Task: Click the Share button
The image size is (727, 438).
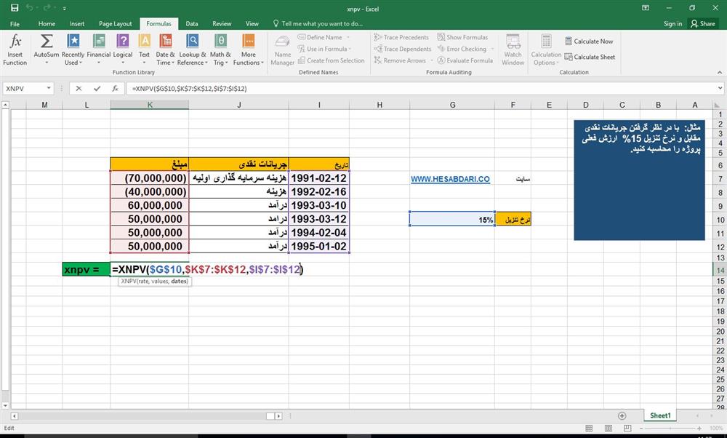Action: pyautogui.click(x=703, y=23)
